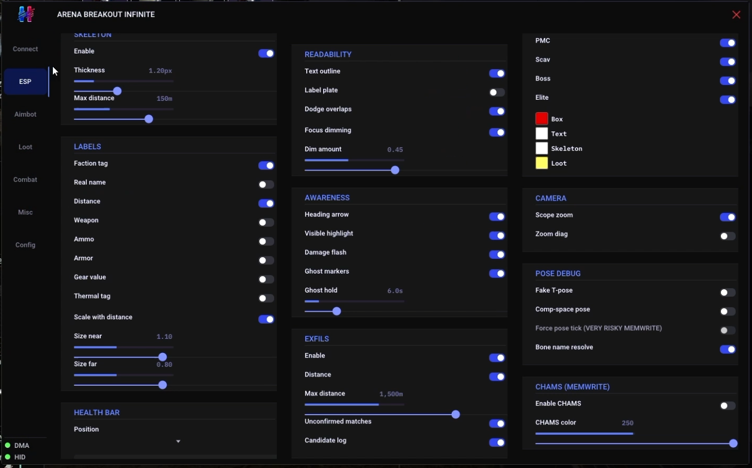Turn off the Faction tag toggle
This screenshot has height=468, width=752.
[266, 166]
